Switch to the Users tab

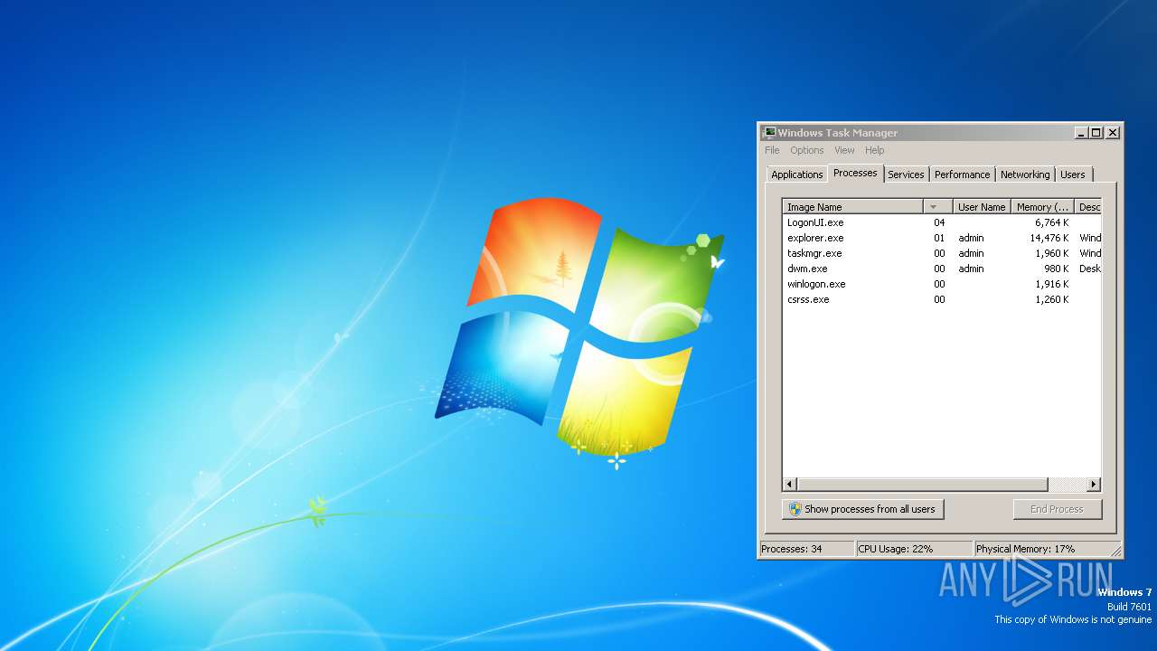1073,175
